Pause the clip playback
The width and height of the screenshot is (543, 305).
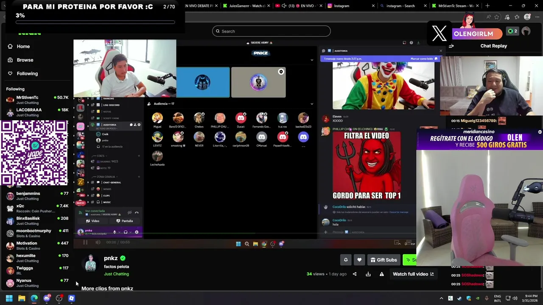[x=85, y=242]
